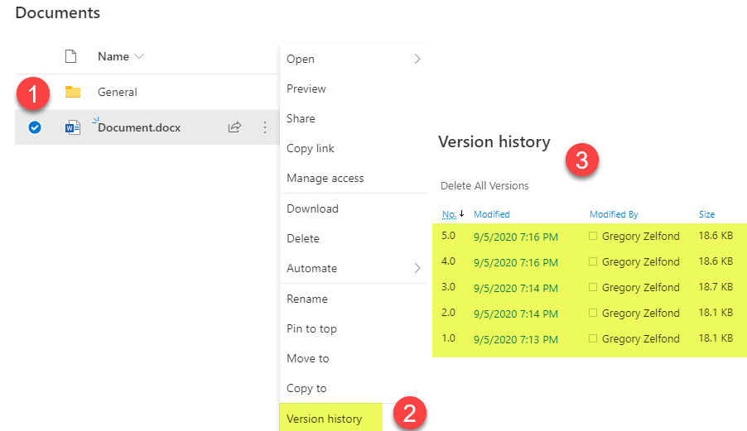Viewport: 747px width, 431px height.
Task: Click the 18.7 KB size cell
Action: [716, 287]
